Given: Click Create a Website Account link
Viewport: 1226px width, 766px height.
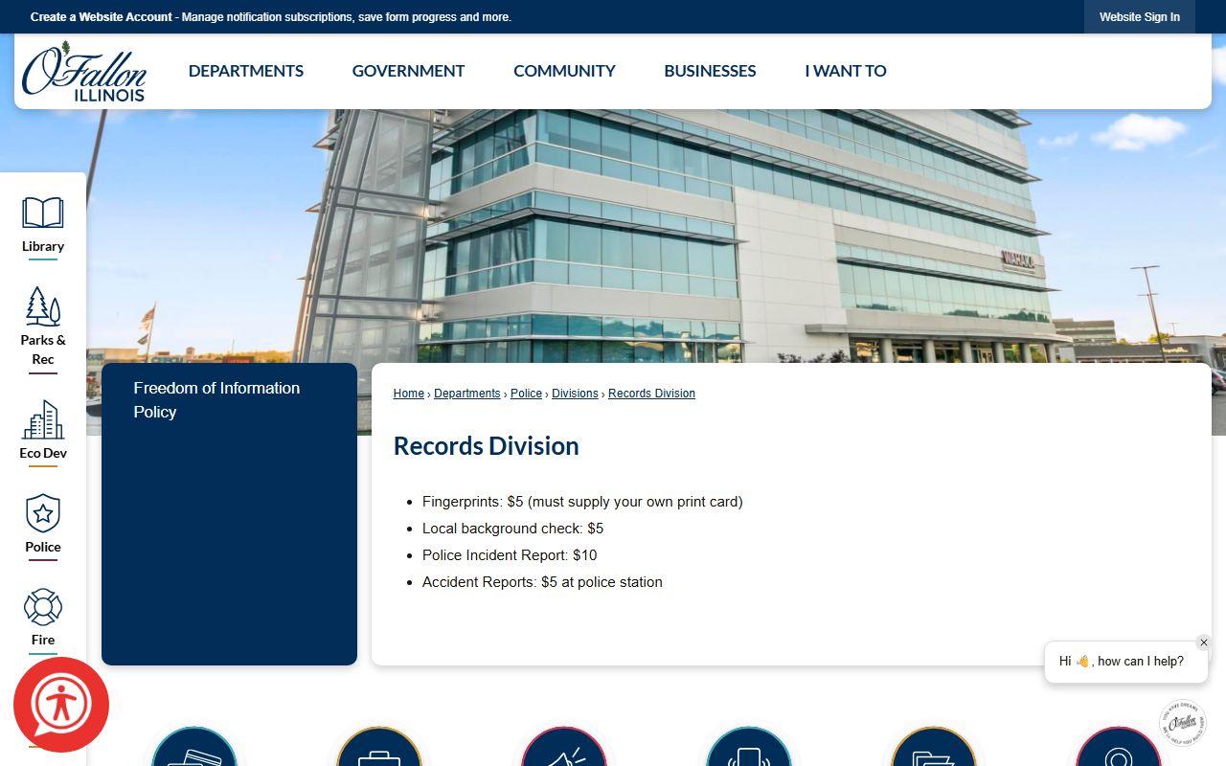Looking at the screenshot, I should point(102,17).
